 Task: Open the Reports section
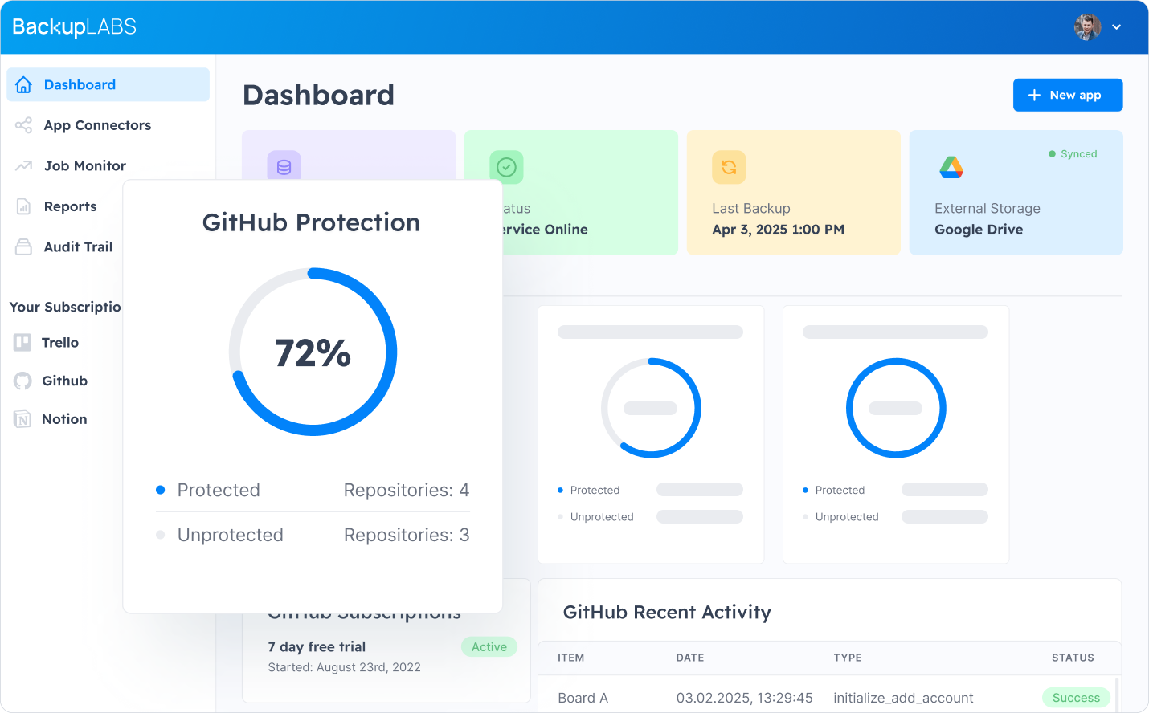(70, 206)
